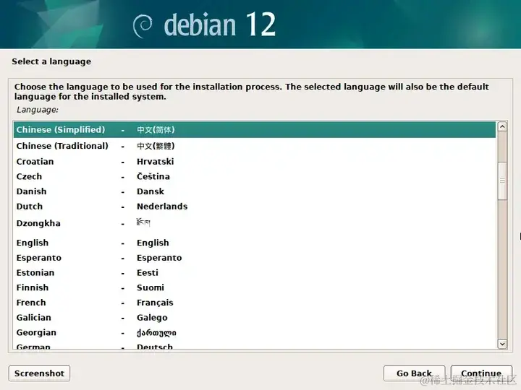
Task: Select English as installation language
Action: pos(255,243)
